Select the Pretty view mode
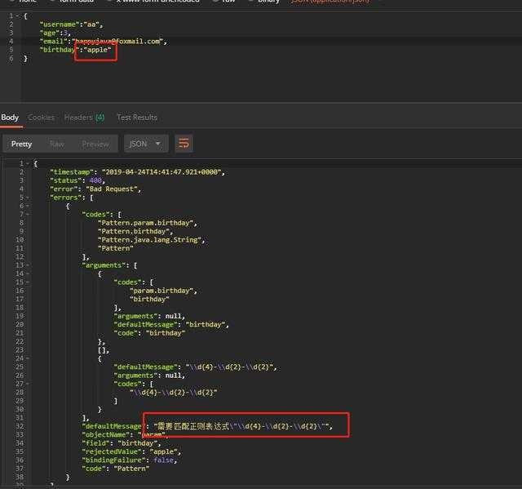This screenshot has height=489, width=522. (x=22, y=144)
